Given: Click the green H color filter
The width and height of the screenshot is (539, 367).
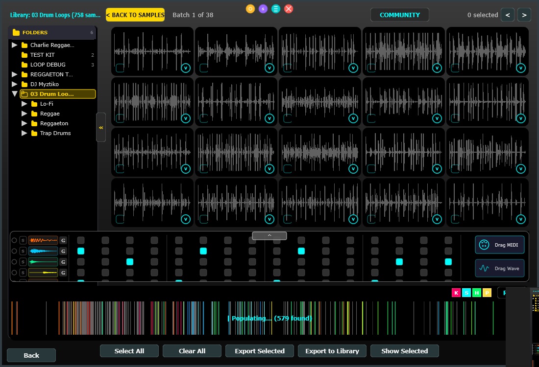Looking at the screenshot, I should coord(476,293).
